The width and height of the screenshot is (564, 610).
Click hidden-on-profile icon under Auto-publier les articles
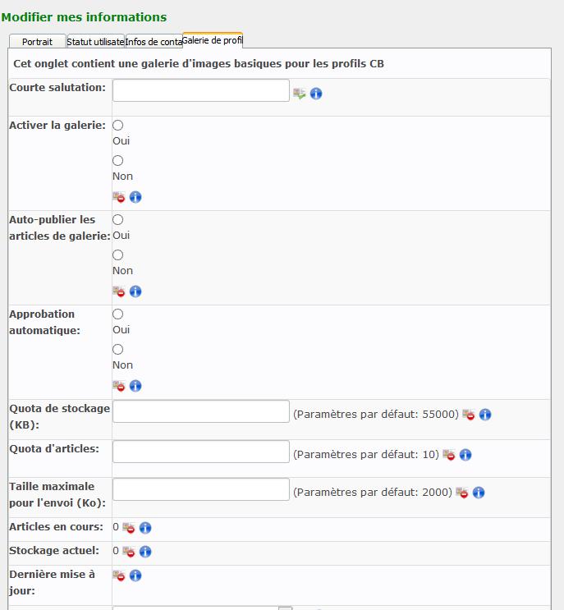[x=119, y=291]
